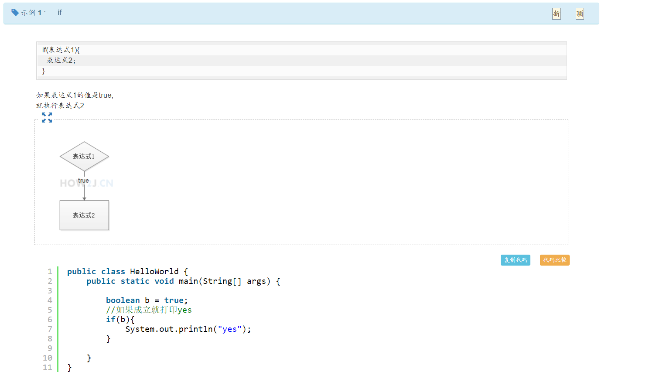Click the code line 'if(表达式1){'
This screenshot has height=375, width=649.
(61, 50)
